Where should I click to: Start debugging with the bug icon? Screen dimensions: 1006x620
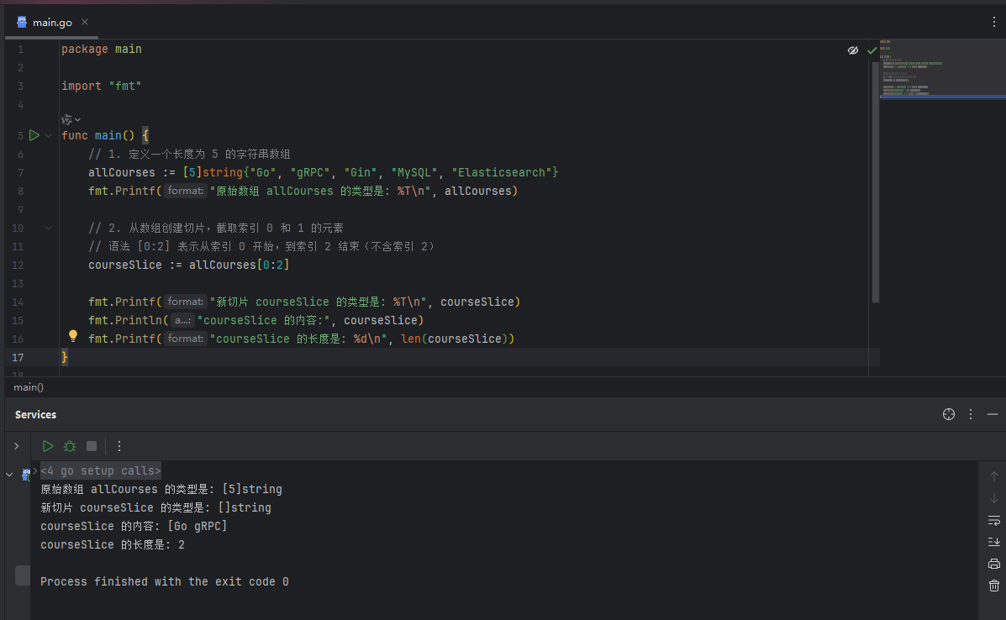[70, 446]
